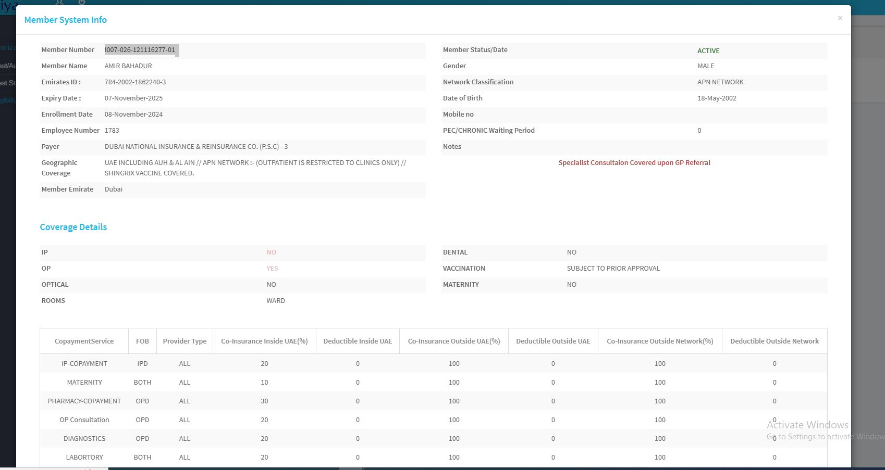
Task: Click the Emirates ID number value
Action: point(135,82)
